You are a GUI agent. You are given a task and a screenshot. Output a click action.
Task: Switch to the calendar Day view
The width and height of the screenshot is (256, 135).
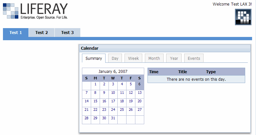click(x=115, y=59)
